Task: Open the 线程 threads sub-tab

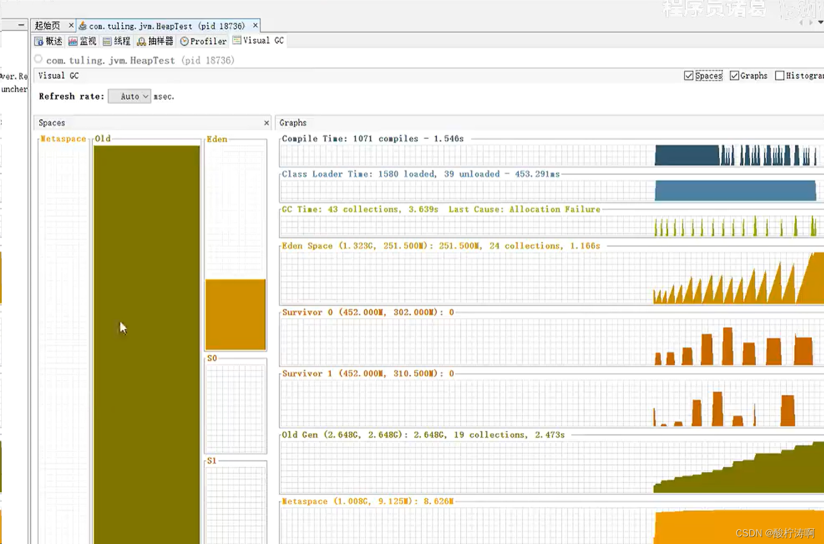Action: tap(116, 41)
